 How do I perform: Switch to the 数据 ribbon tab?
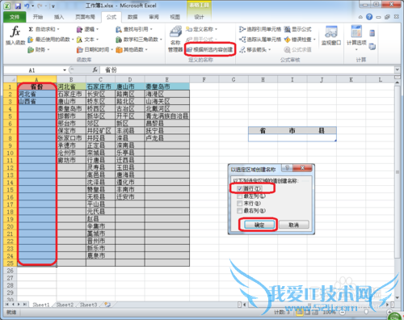click(x=133, y=17)
